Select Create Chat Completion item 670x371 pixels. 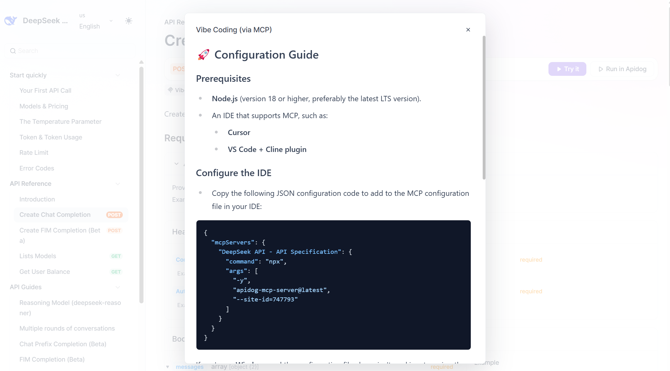[71, 215]
